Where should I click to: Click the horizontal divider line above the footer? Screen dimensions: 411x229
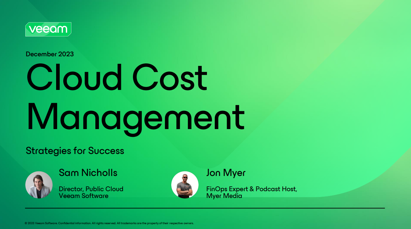click(x=205, y=208)
